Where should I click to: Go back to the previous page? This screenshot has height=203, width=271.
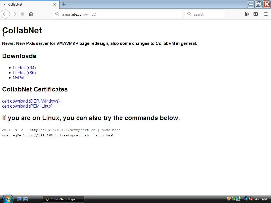pos(5,14)
